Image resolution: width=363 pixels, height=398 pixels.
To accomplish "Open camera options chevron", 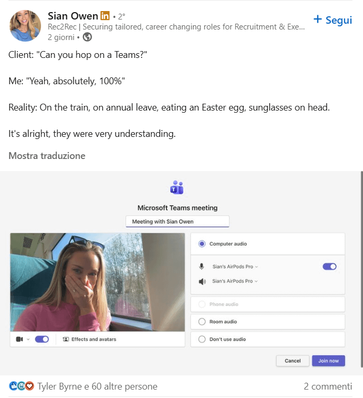I will click(28, 340).
